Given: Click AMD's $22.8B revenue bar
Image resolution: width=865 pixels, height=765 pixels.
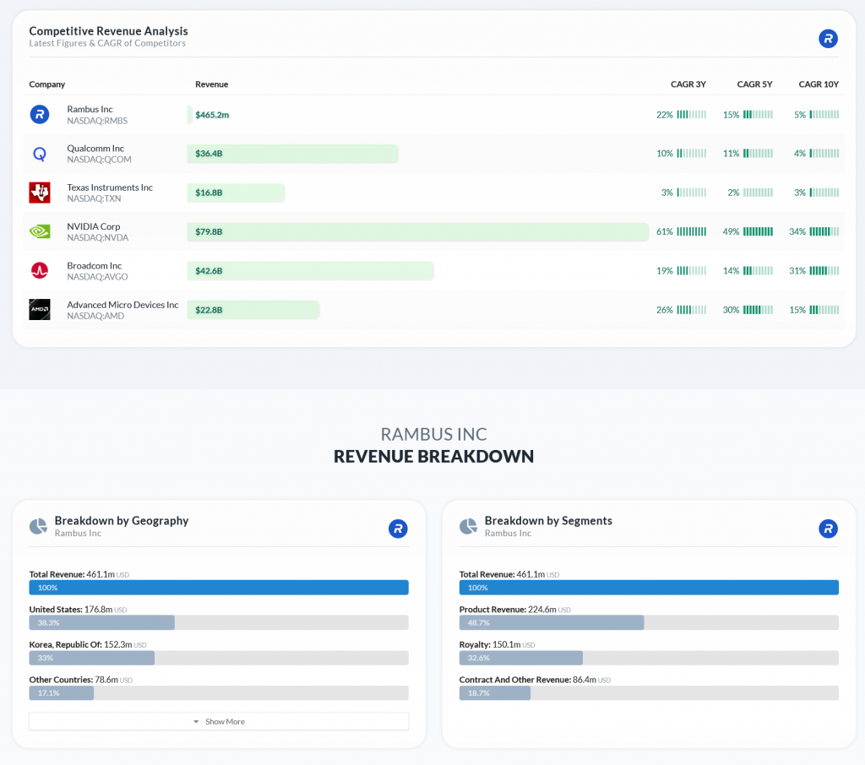Looking at the screenshot, I should coord(253,310).
